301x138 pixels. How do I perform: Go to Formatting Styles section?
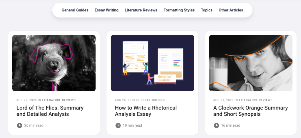tap(179, 10)
